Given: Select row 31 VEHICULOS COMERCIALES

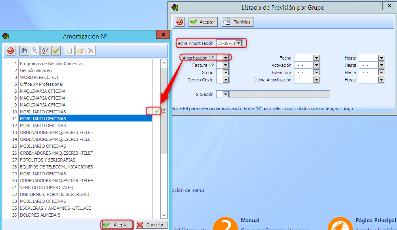Looking at the screenshot, I should pyautogui.click(x=46, y=187).
